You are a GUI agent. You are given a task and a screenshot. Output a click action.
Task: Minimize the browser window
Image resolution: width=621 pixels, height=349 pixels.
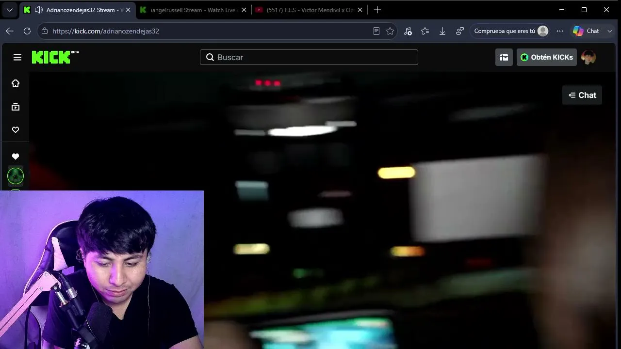pyautogui.click(x=562, y=10)
